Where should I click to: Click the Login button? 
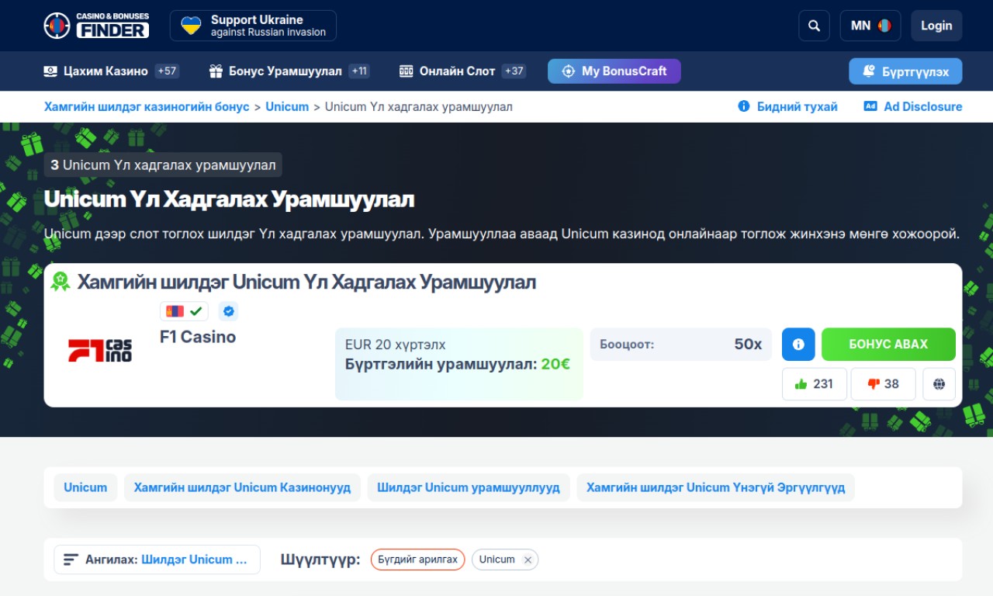click(936, 26)
